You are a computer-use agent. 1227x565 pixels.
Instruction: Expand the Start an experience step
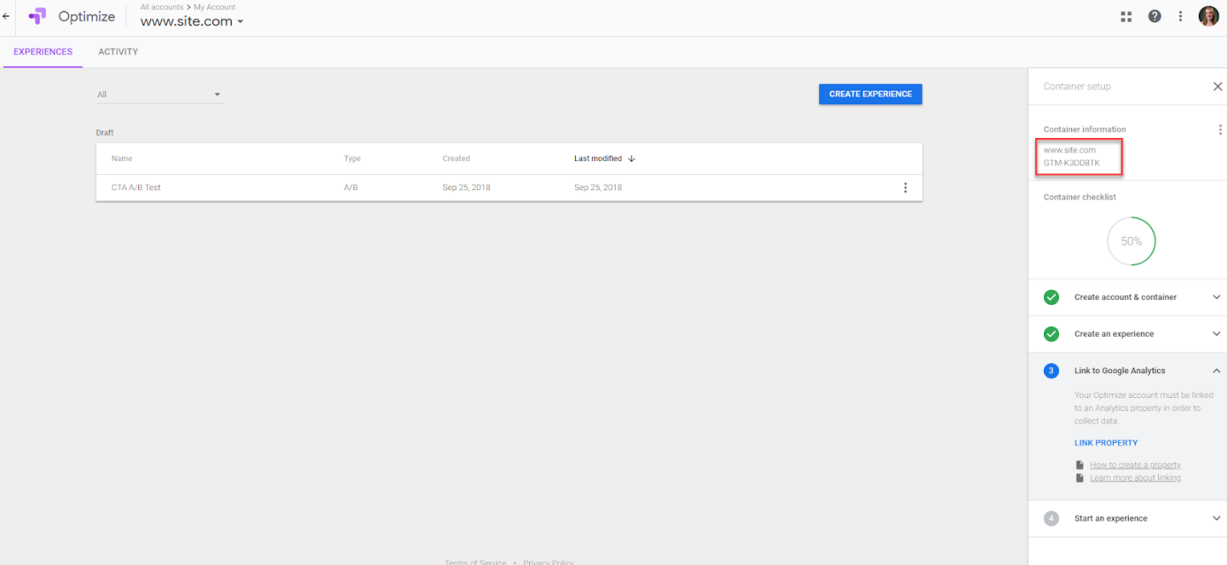1216,518
